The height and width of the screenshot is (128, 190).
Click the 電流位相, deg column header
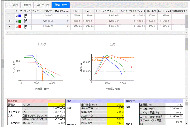pyautogui.click(x=62, y=11)
